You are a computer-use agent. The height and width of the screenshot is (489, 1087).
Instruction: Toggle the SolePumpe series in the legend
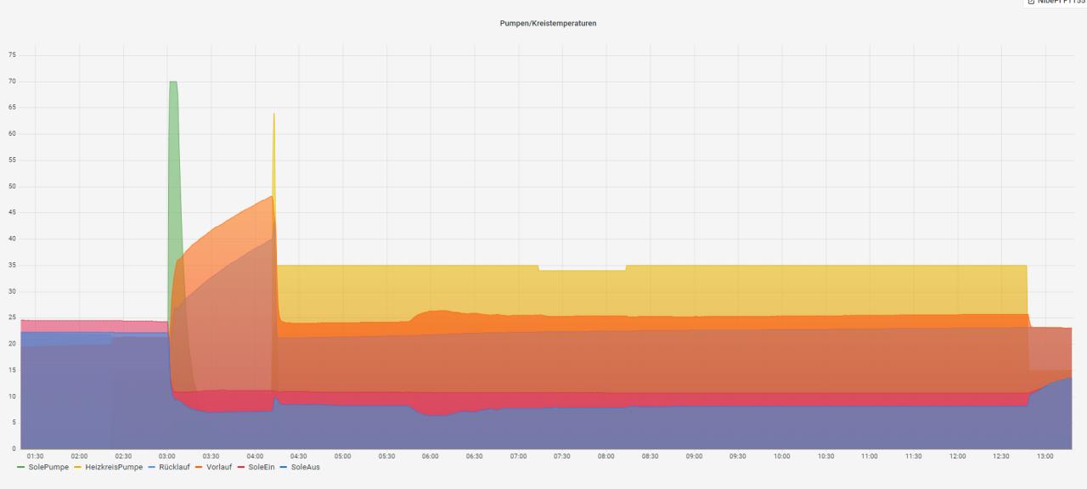[48, 467]
